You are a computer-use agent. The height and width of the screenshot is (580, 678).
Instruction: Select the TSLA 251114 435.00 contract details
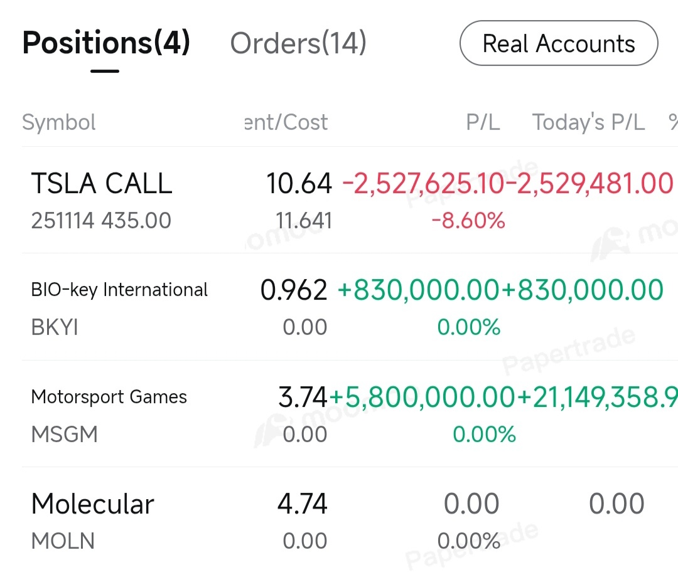tap(101, 221)
